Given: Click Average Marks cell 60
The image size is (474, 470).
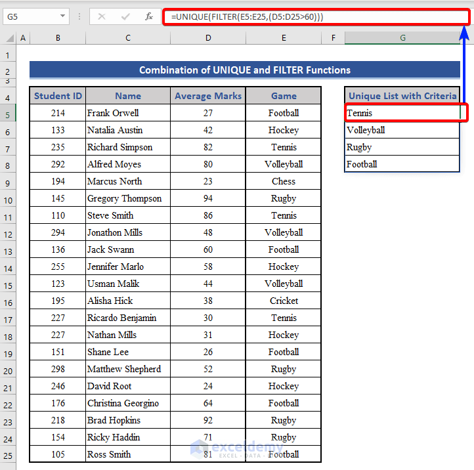Looking at the screenshot, I should (x=208, y=249).
